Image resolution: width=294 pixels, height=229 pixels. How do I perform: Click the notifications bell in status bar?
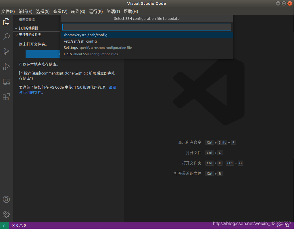(x=288, y=226)
